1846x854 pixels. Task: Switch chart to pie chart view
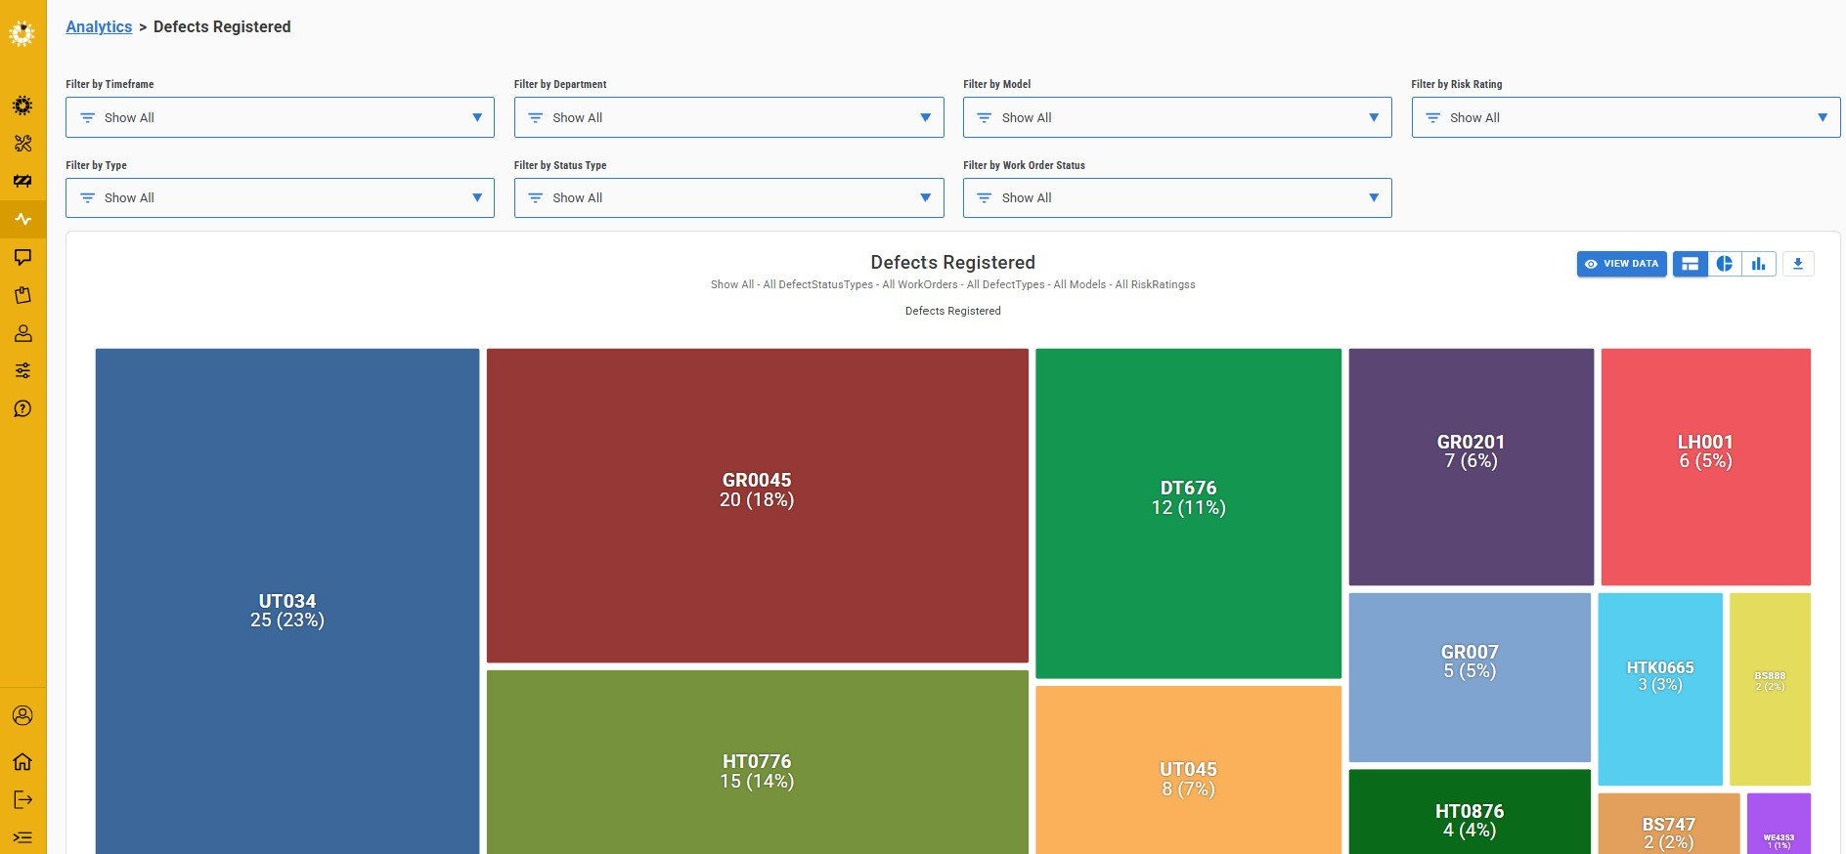pyautogui.click(x=1724, y=264)
